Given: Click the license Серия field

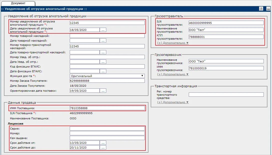Looking at the screenshot, I should click(107, 129).
